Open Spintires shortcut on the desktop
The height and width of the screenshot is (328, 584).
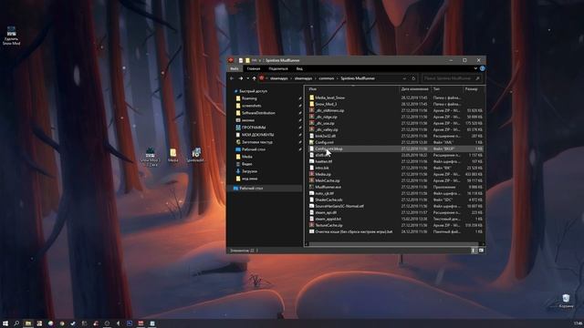[195, 155]
